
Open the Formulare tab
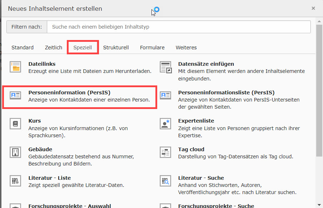coord(152,48)
